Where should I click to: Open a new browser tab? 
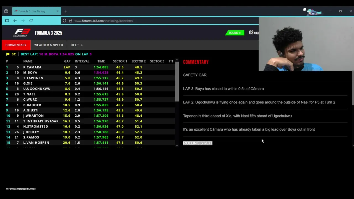tap(66, 11)
